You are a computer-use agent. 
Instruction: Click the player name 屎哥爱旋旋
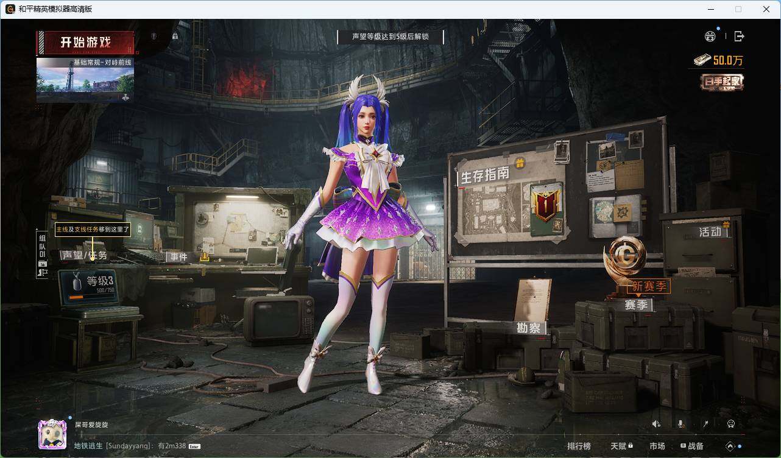point(91,425)
